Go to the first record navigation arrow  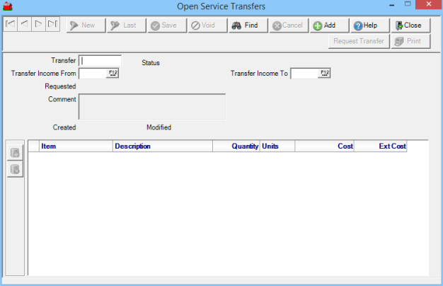[11, 25]
